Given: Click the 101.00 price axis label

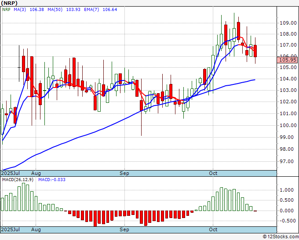Looking at the screenshot, I should tap(288, 113).
